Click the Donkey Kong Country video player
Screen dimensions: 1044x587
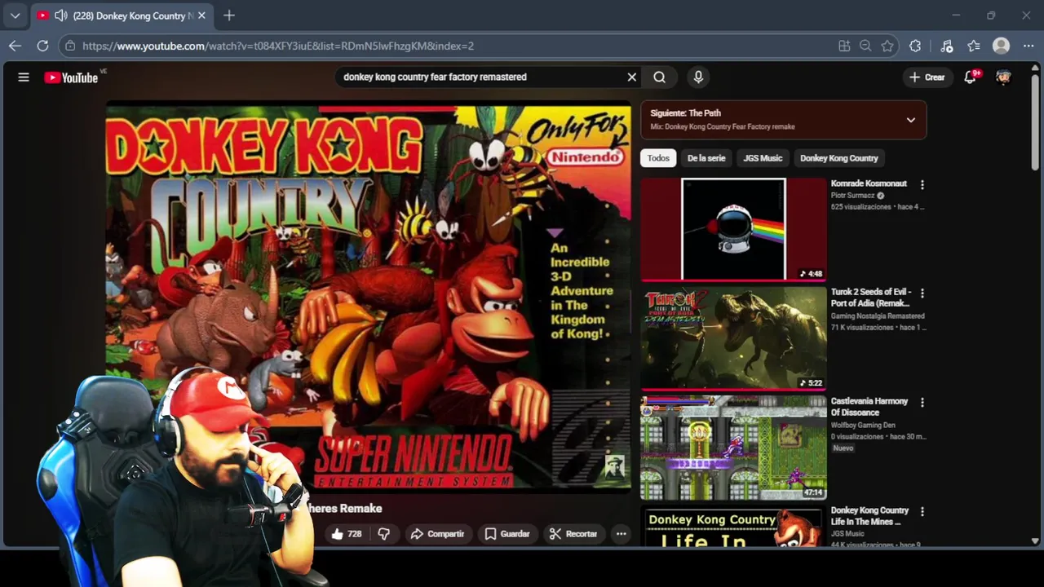(368, 296)
